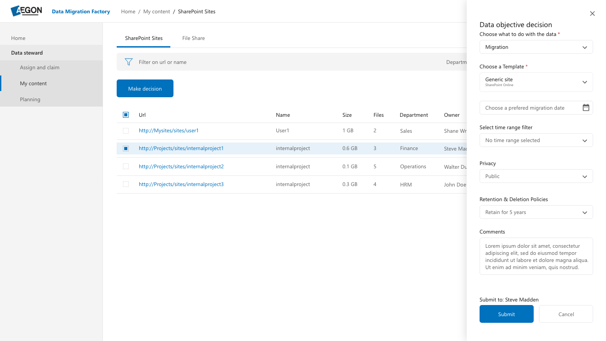Viewport: 606px width, 341px height.
Task: Close the Data objective decision panel
Action: click(592, 14)
